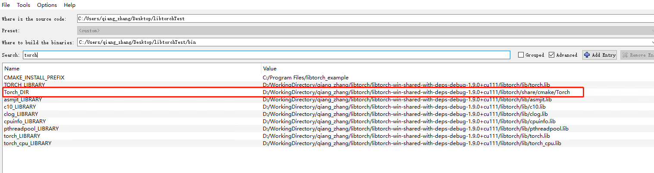Click the Value column header

(270, 68)
